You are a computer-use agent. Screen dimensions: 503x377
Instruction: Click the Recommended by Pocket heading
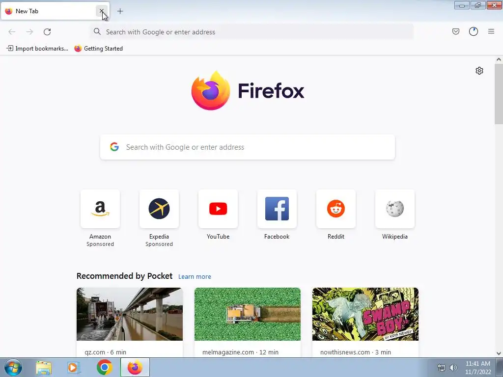click(124, 276)
